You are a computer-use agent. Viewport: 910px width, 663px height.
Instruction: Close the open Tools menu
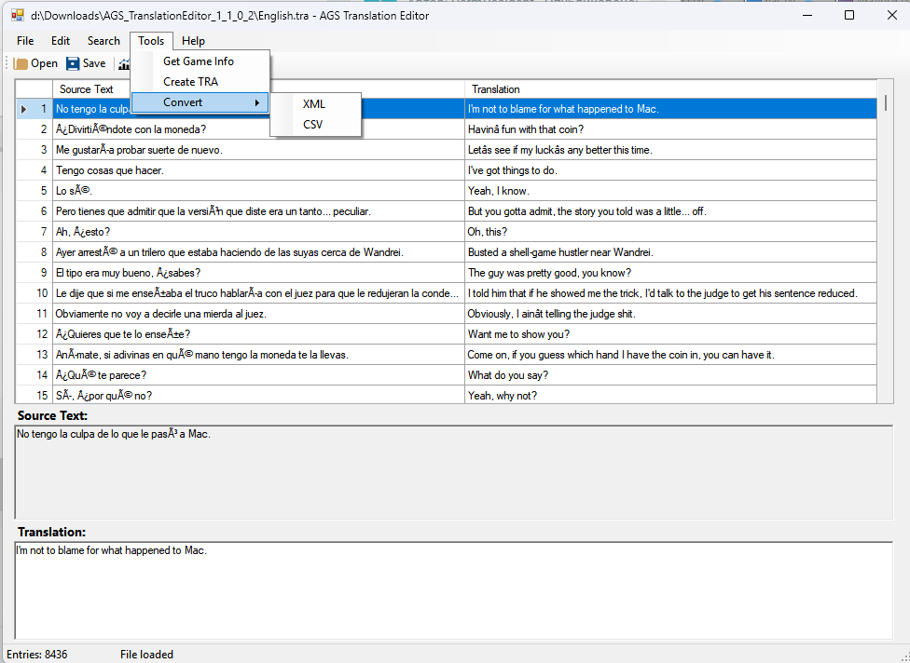point(151,41)
